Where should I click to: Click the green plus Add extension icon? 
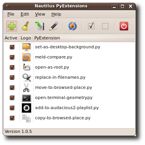[x=12, y=26]
